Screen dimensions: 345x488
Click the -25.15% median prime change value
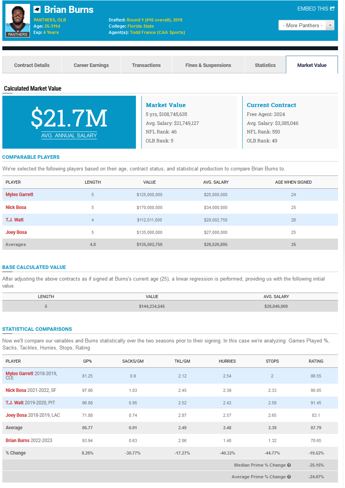[316, 465]
